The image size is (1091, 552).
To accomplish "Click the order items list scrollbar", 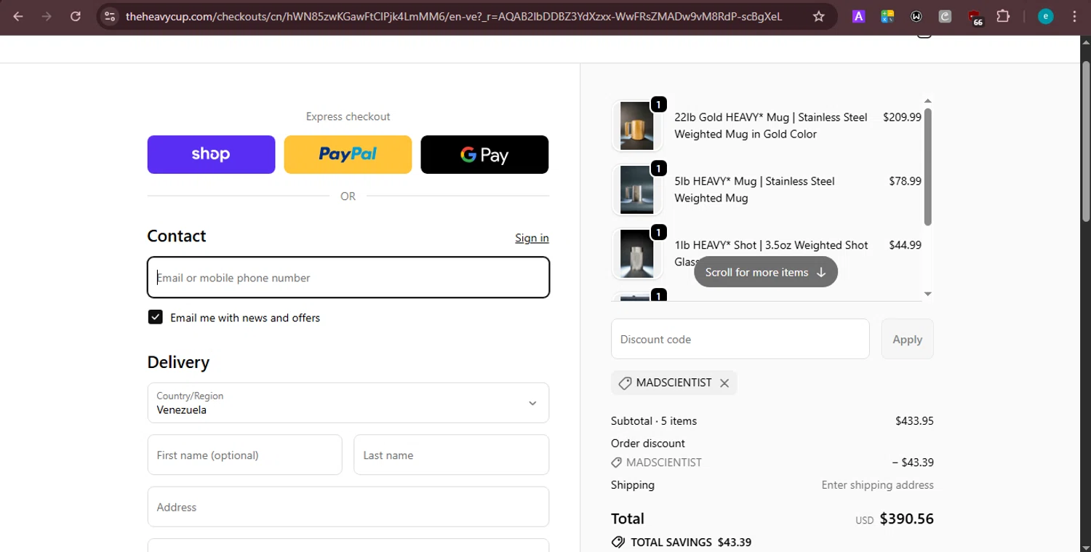I will 927,167.
